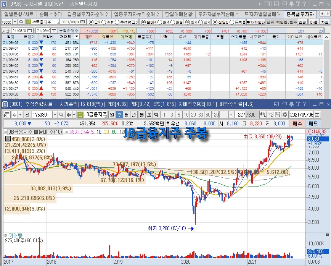Click the red 매수 buy button
The width and height of the screenshot is (331, 266).
pos(297,123)
